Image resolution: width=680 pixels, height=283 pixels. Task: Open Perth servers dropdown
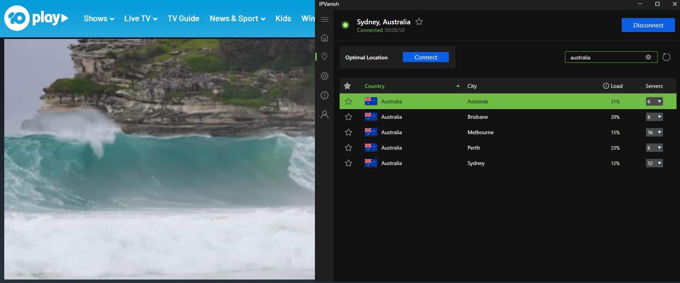(x=654, y=148)
